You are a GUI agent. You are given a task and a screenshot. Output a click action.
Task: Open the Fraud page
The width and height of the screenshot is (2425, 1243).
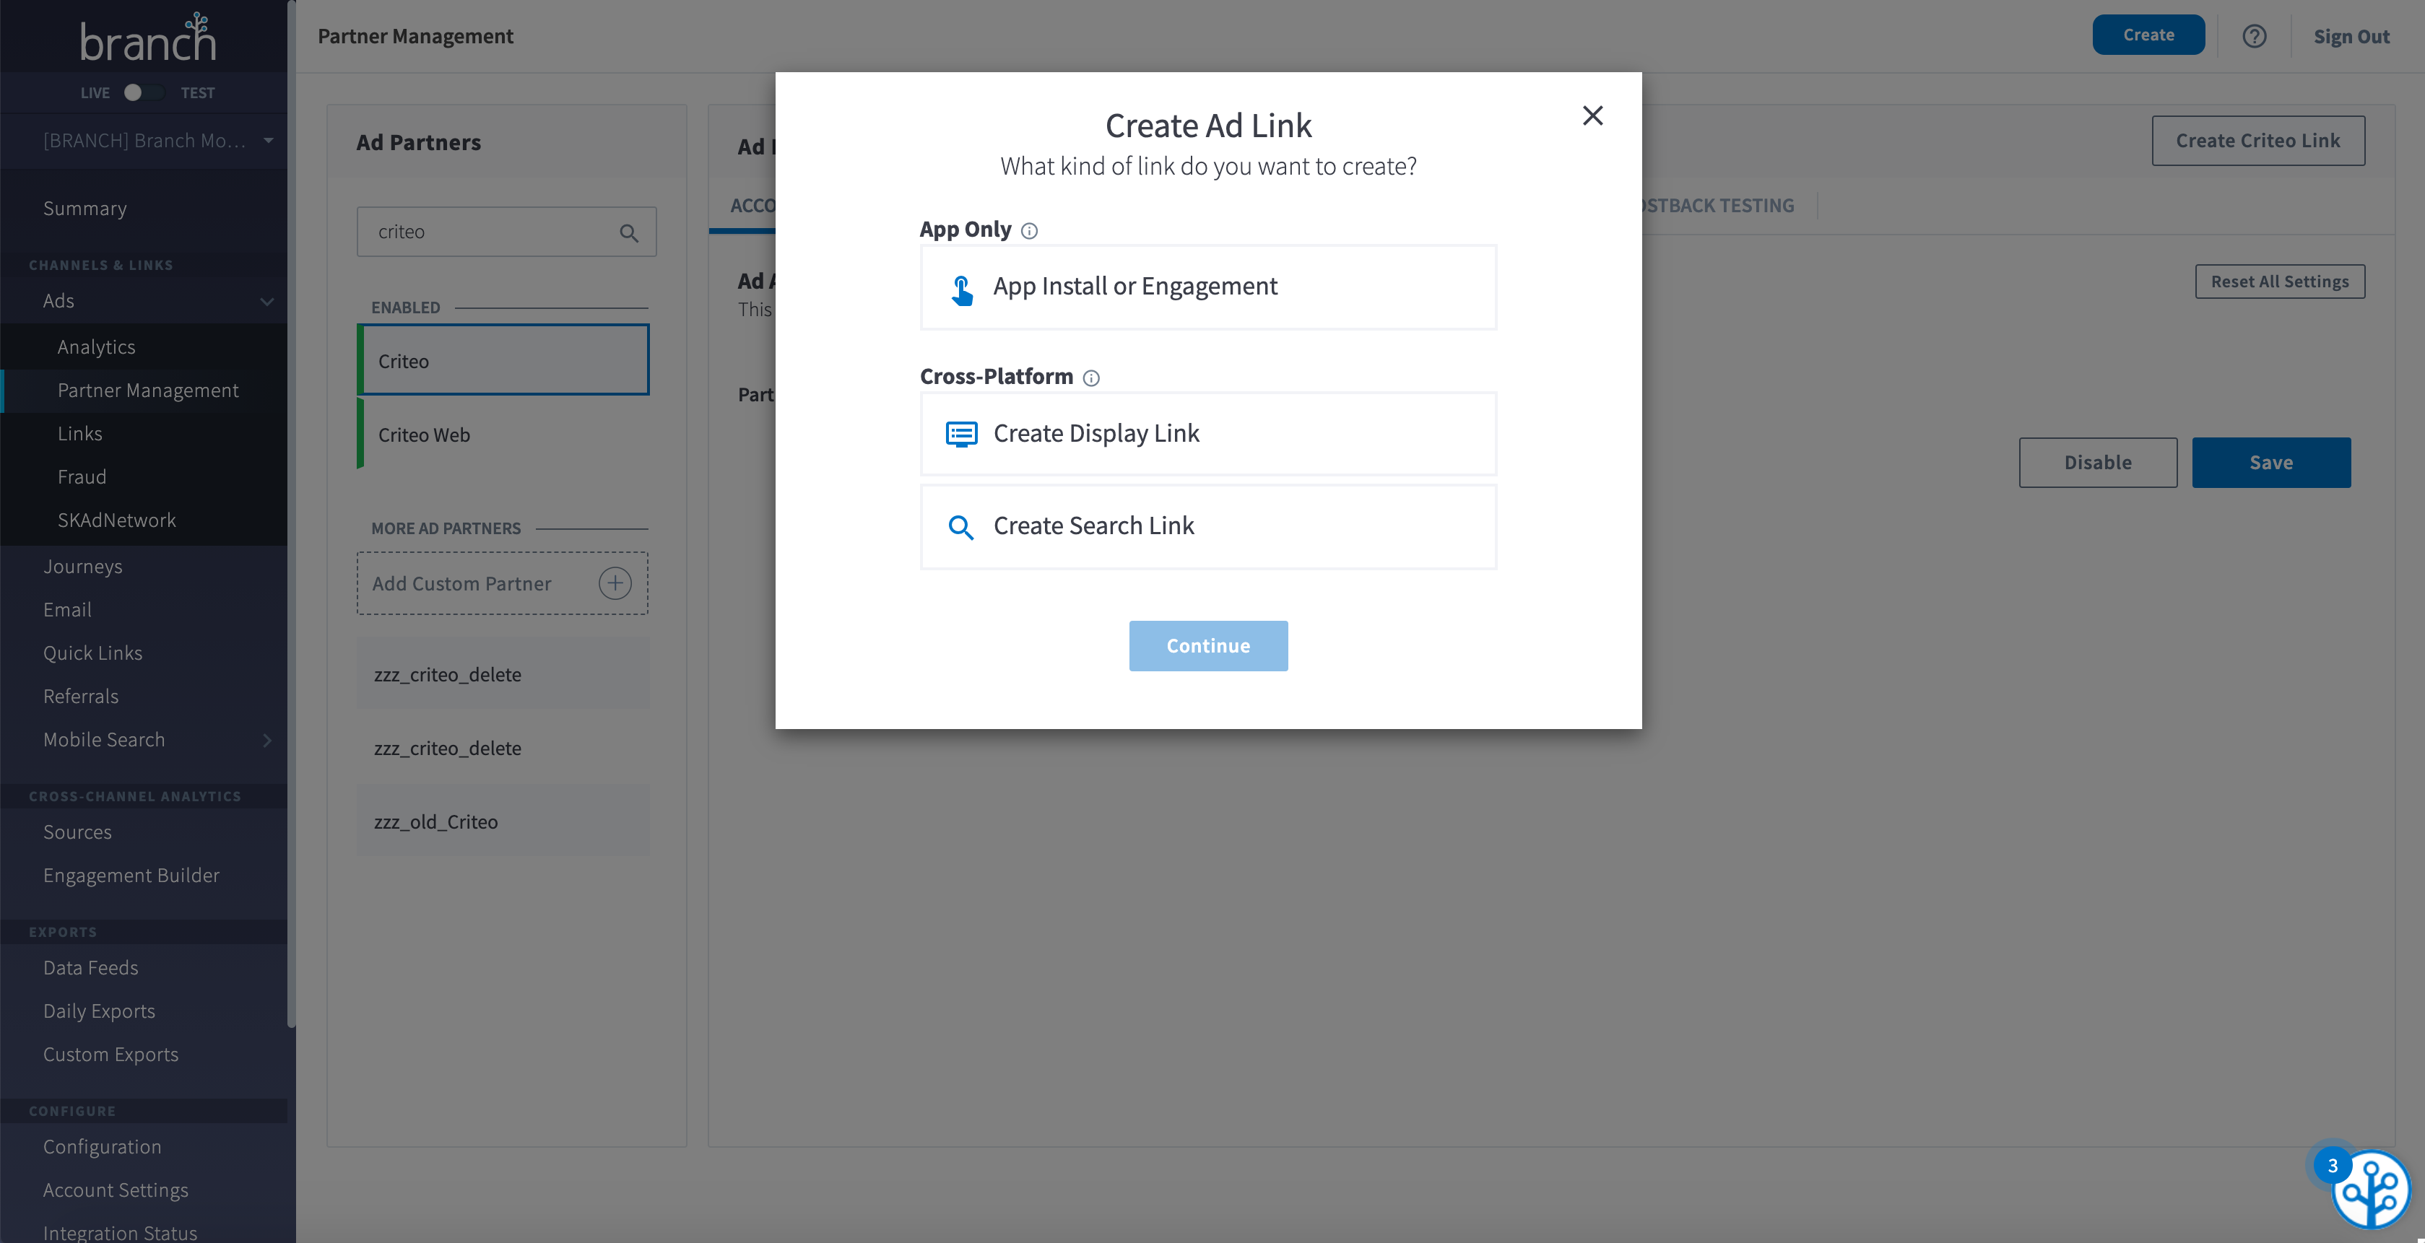[x=82, y=476]
